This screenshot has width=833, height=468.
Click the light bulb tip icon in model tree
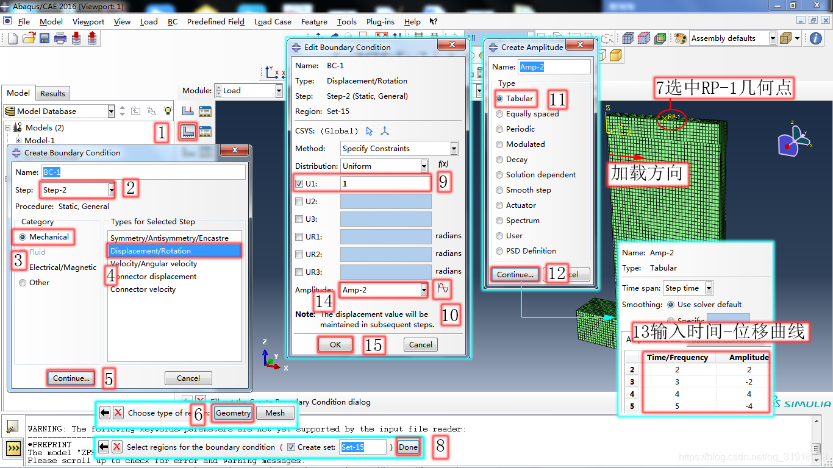pyautogui.click(x=168, y=111)
